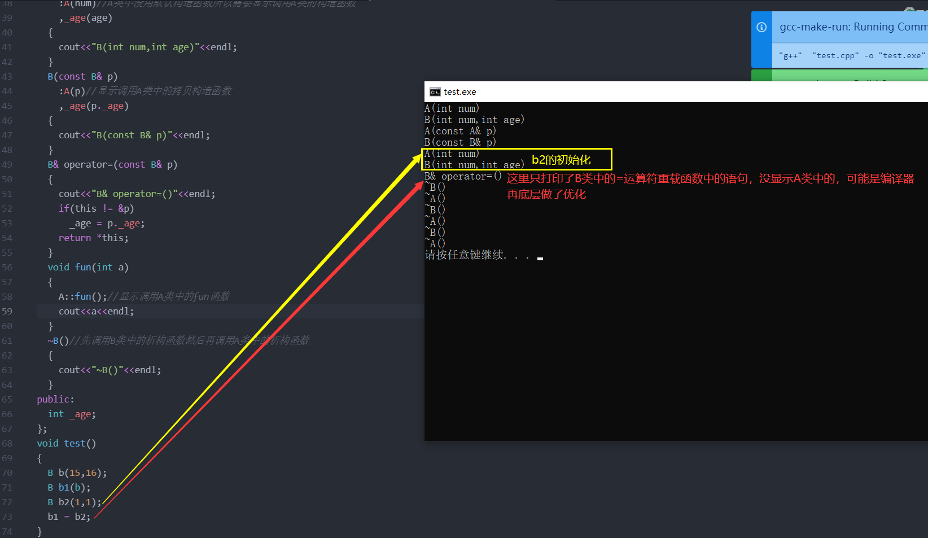Click line number 49 in the gutter
This screenshot has height=538, width=928.
pyautogui.click(x=7, y=164)
